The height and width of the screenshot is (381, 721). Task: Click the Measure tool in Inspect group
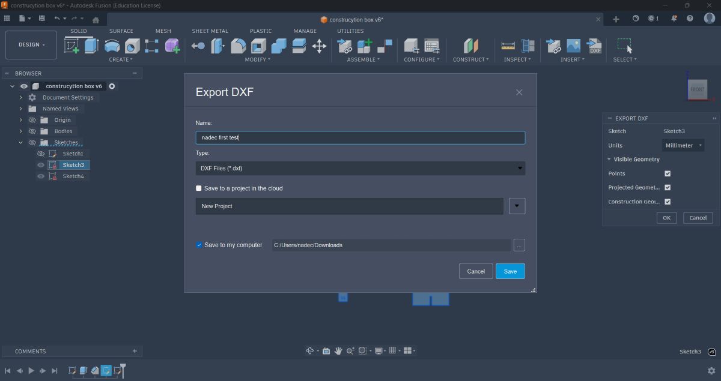pyautogui.click(x=508, y=46)
